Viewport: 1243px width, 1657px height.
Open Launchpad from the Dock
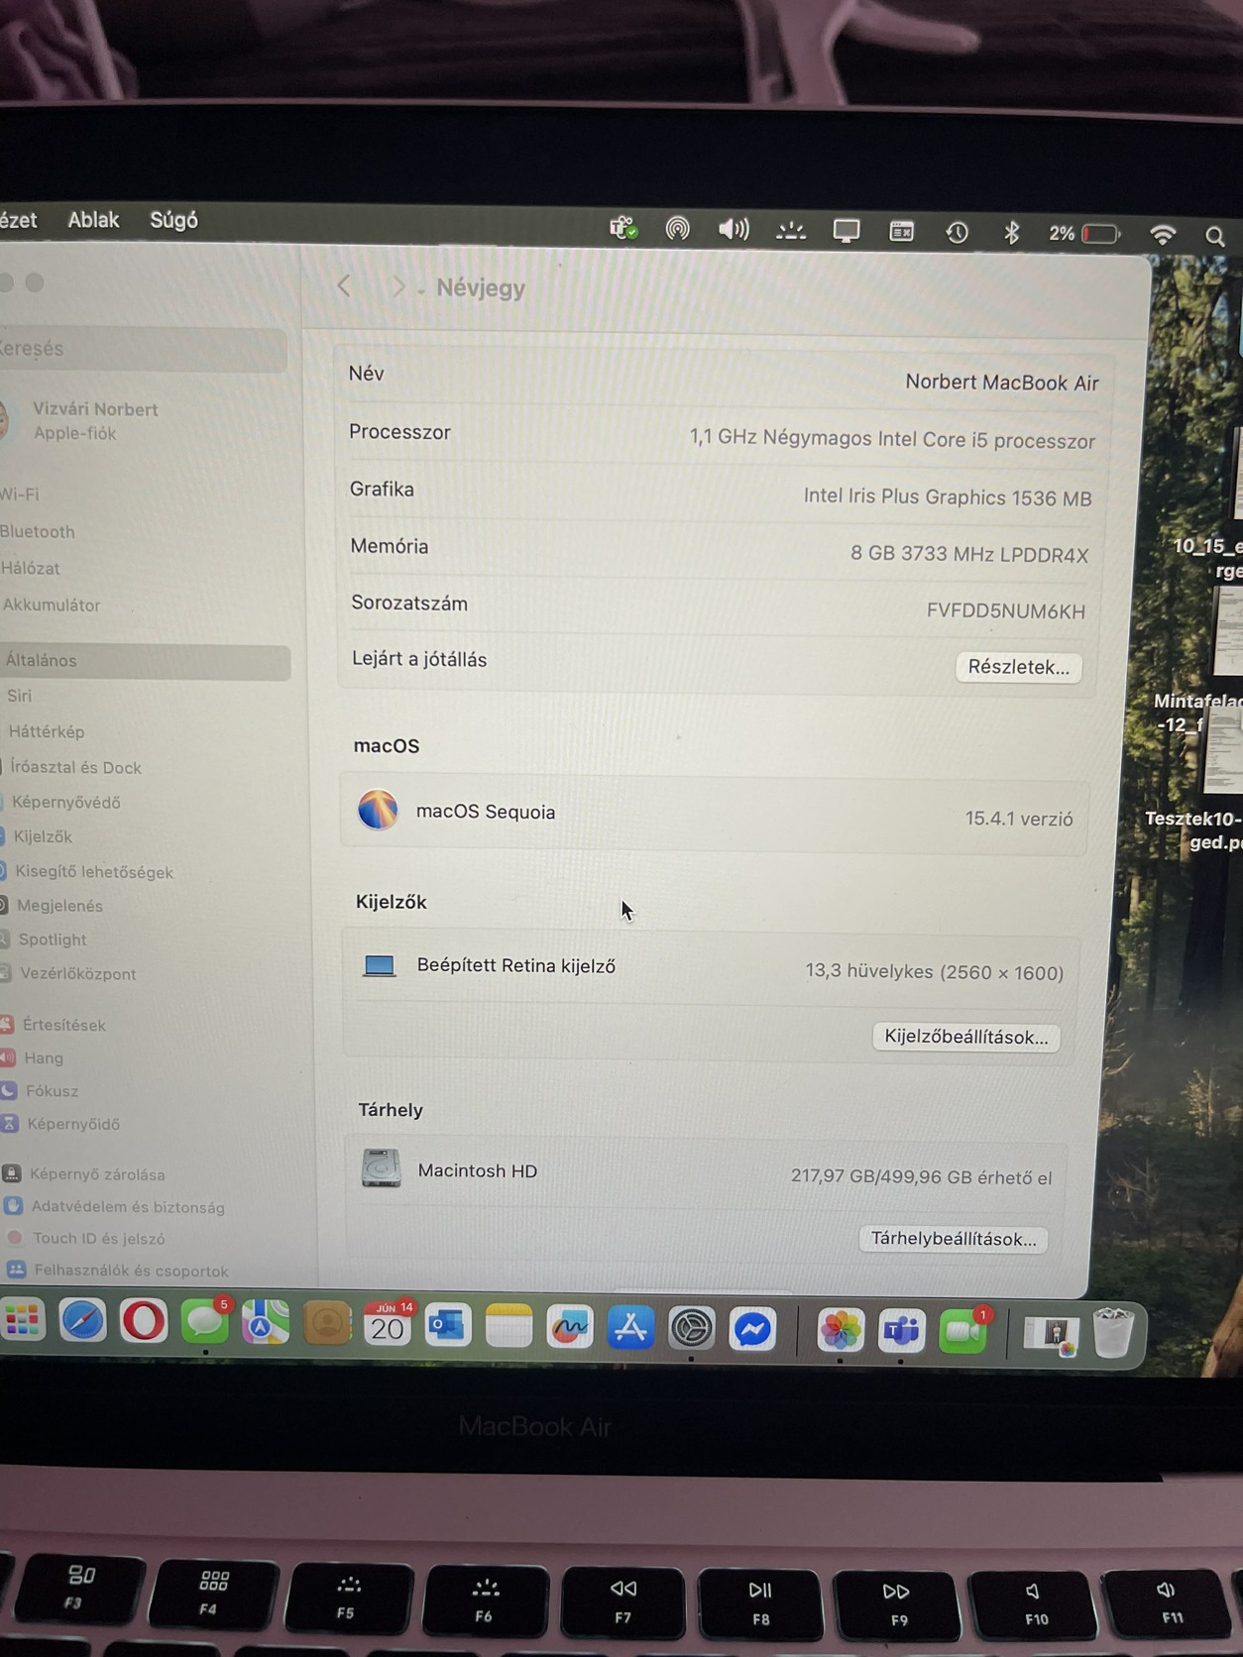point(23,1319)
